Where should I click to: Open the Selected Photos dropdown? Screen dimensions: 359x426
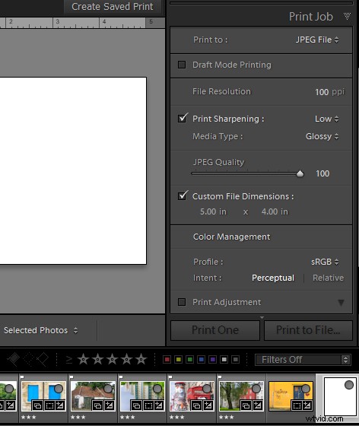pyautogui.click(x=41, y=330)
